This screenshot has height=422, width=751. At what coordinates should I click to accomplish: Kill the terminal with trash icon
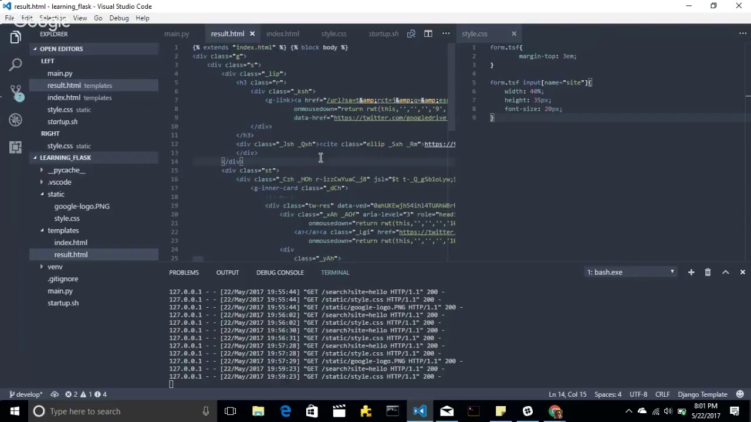(x=708, y=272)
